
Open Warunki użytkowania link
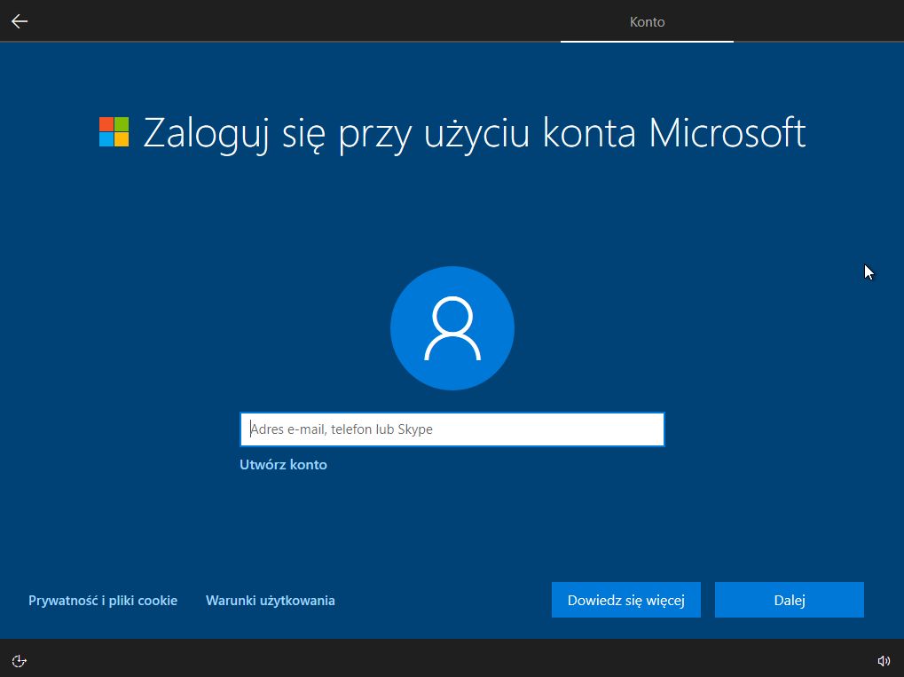[x=271, y=601]
